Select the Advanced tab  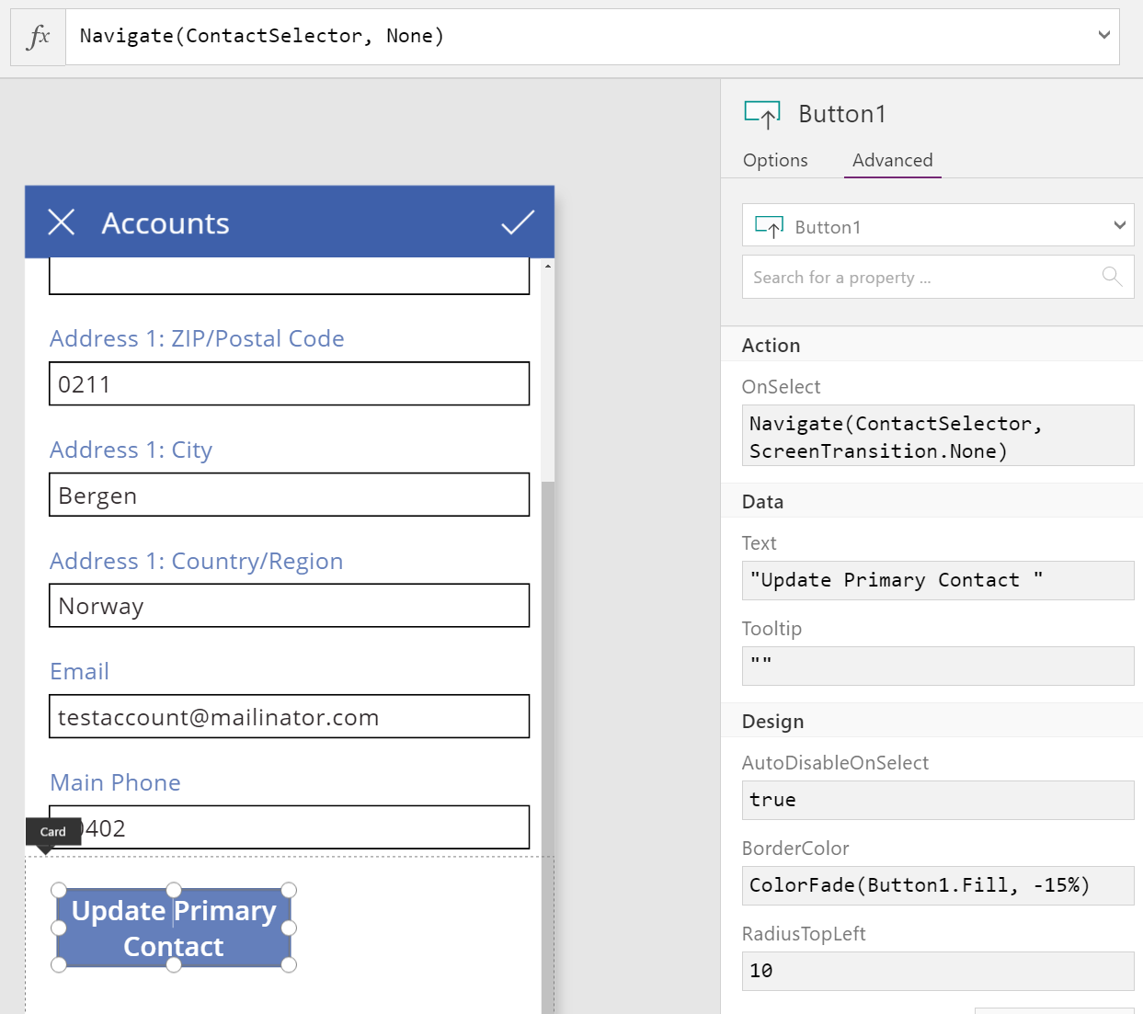tap(892, 160)
